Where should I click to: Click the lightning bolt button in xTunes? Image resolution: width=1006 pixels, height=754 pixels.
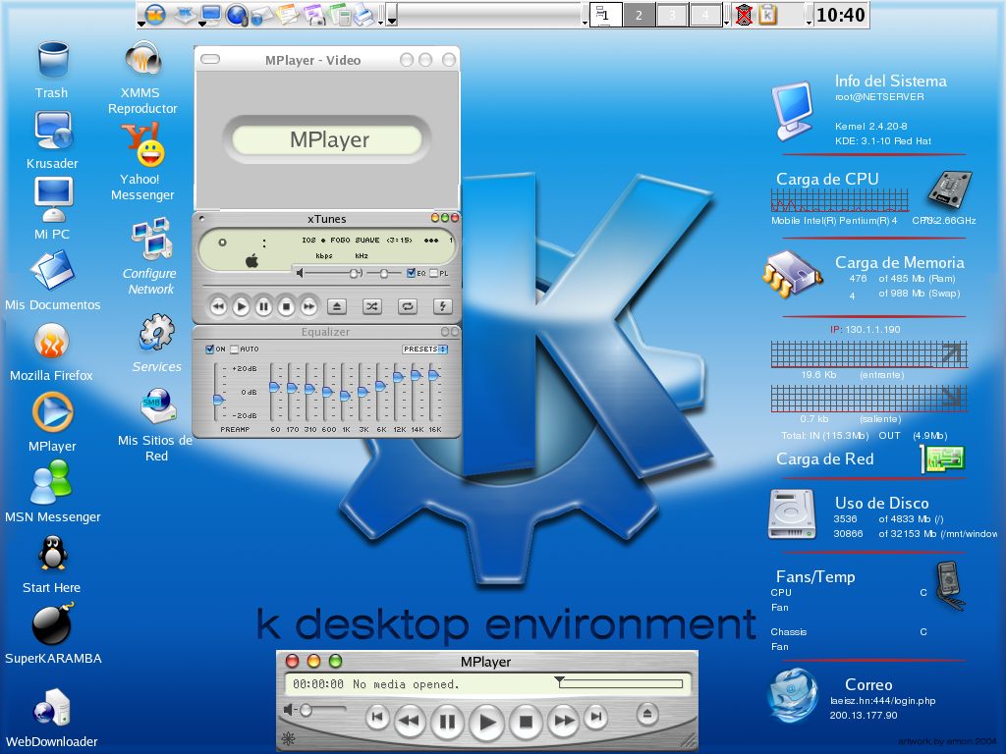coord(442,306)
